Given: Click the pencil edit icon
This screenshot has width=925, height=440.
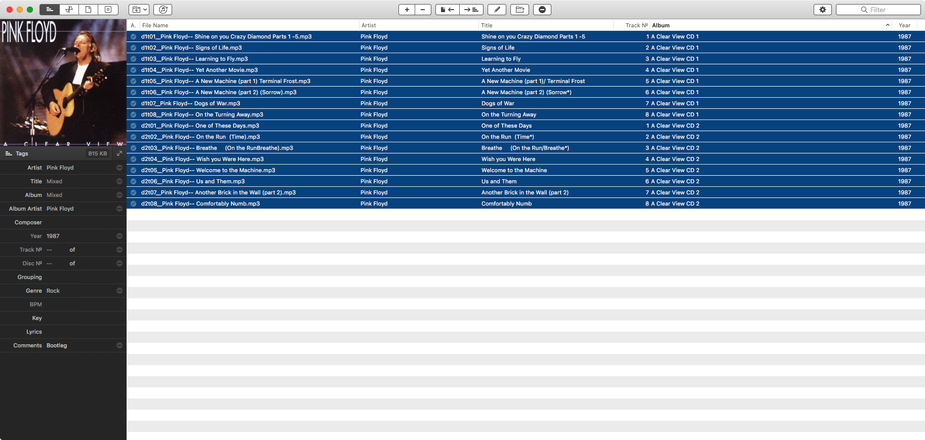Looking at the screenshot, I should pos(497,10).
